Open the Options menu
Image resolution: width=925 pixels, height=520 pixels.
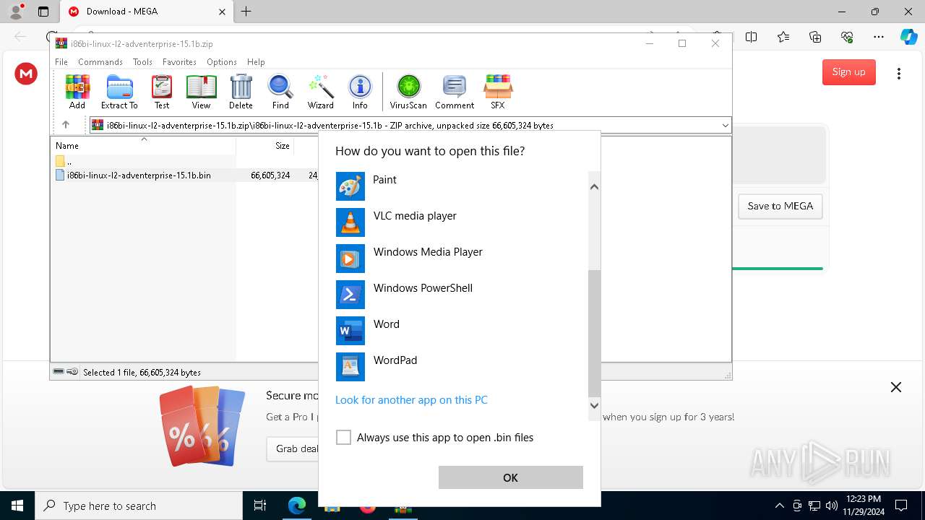(222, 62)
